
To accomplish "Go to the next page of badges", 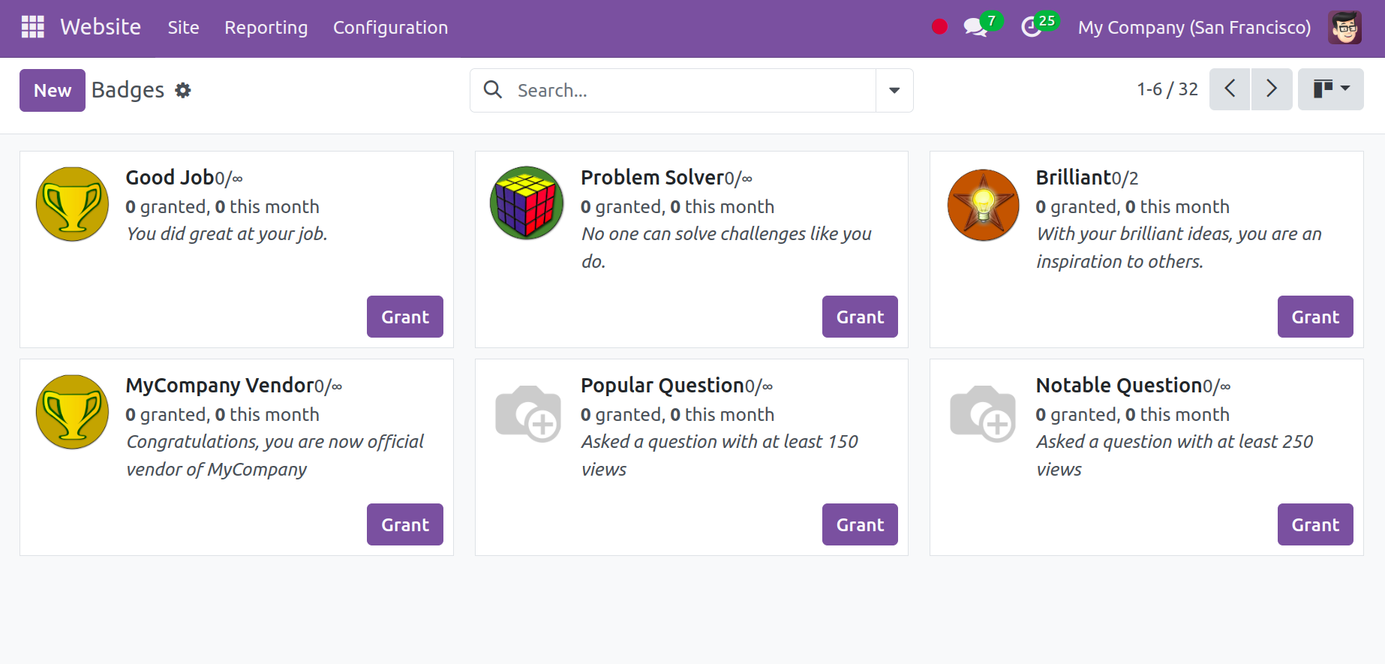I will 1272,89.
